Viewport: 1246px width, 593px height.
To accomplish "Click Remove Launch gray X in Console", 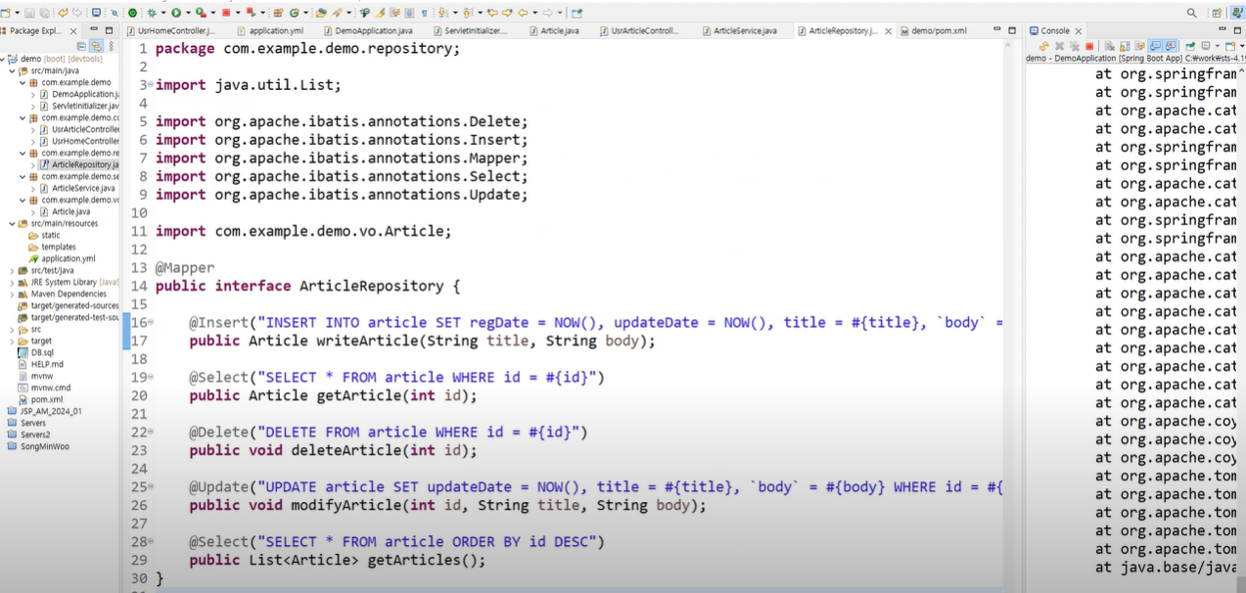I will pos(1059,46).
